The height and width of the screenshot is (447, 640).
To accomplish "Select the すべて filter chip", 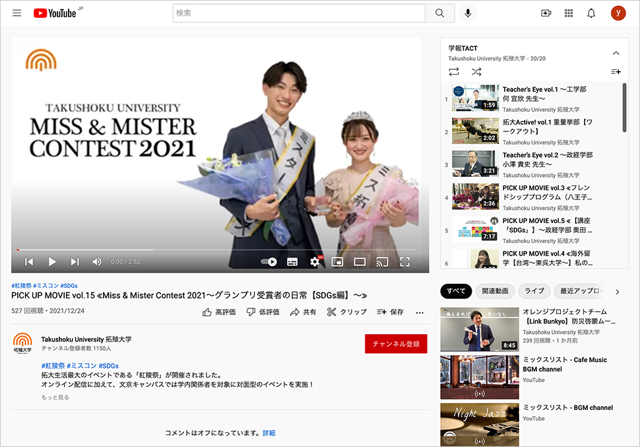I will click(456, 291).
